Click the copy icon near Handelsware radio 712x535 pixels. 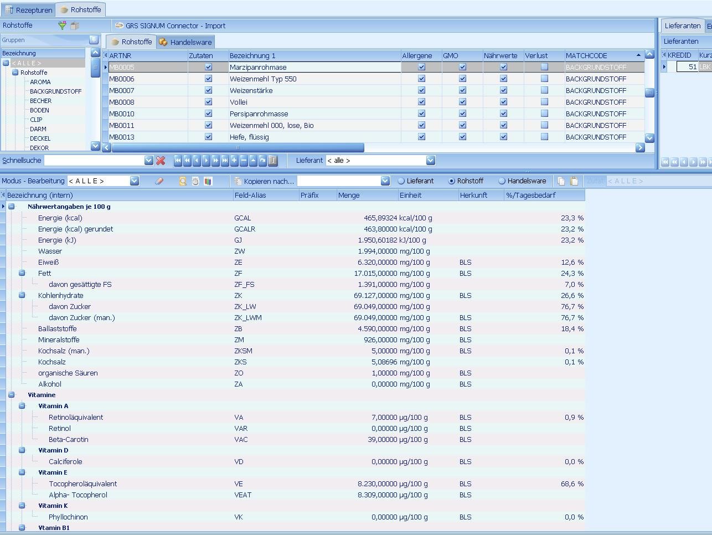point(561,181)
